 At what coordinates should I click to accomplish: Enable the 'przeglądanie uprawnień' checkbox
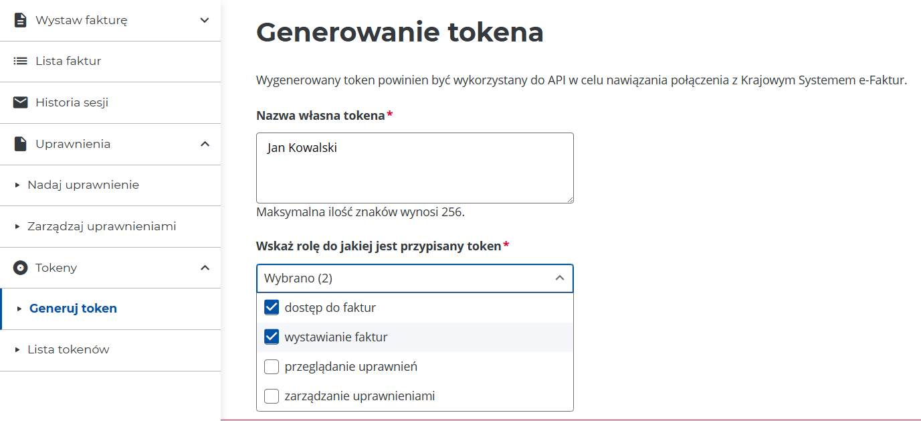coord(272,367)
